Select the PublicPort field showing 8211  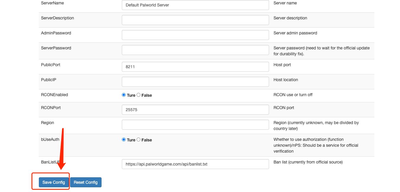pos(195,67)
